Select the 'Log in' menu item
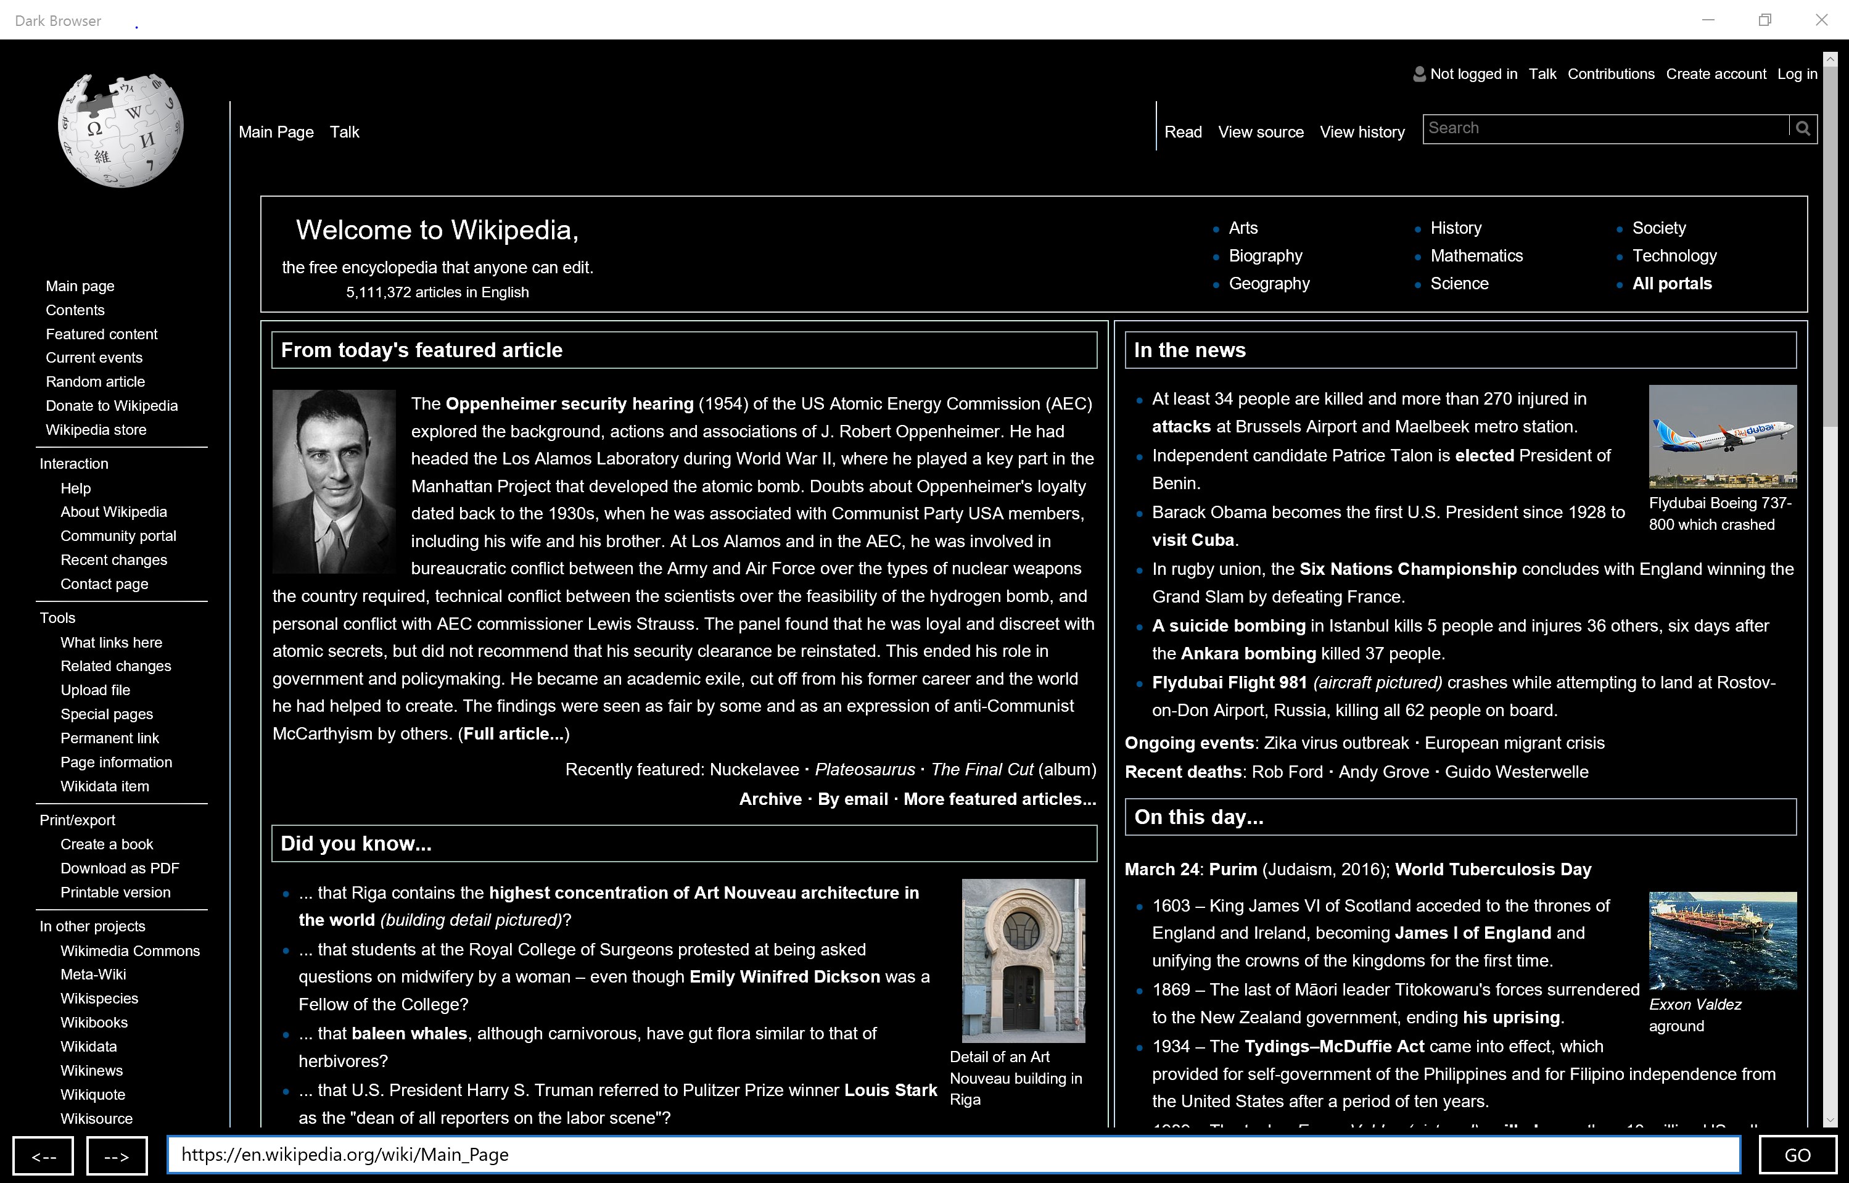 tap(1797, 74)
